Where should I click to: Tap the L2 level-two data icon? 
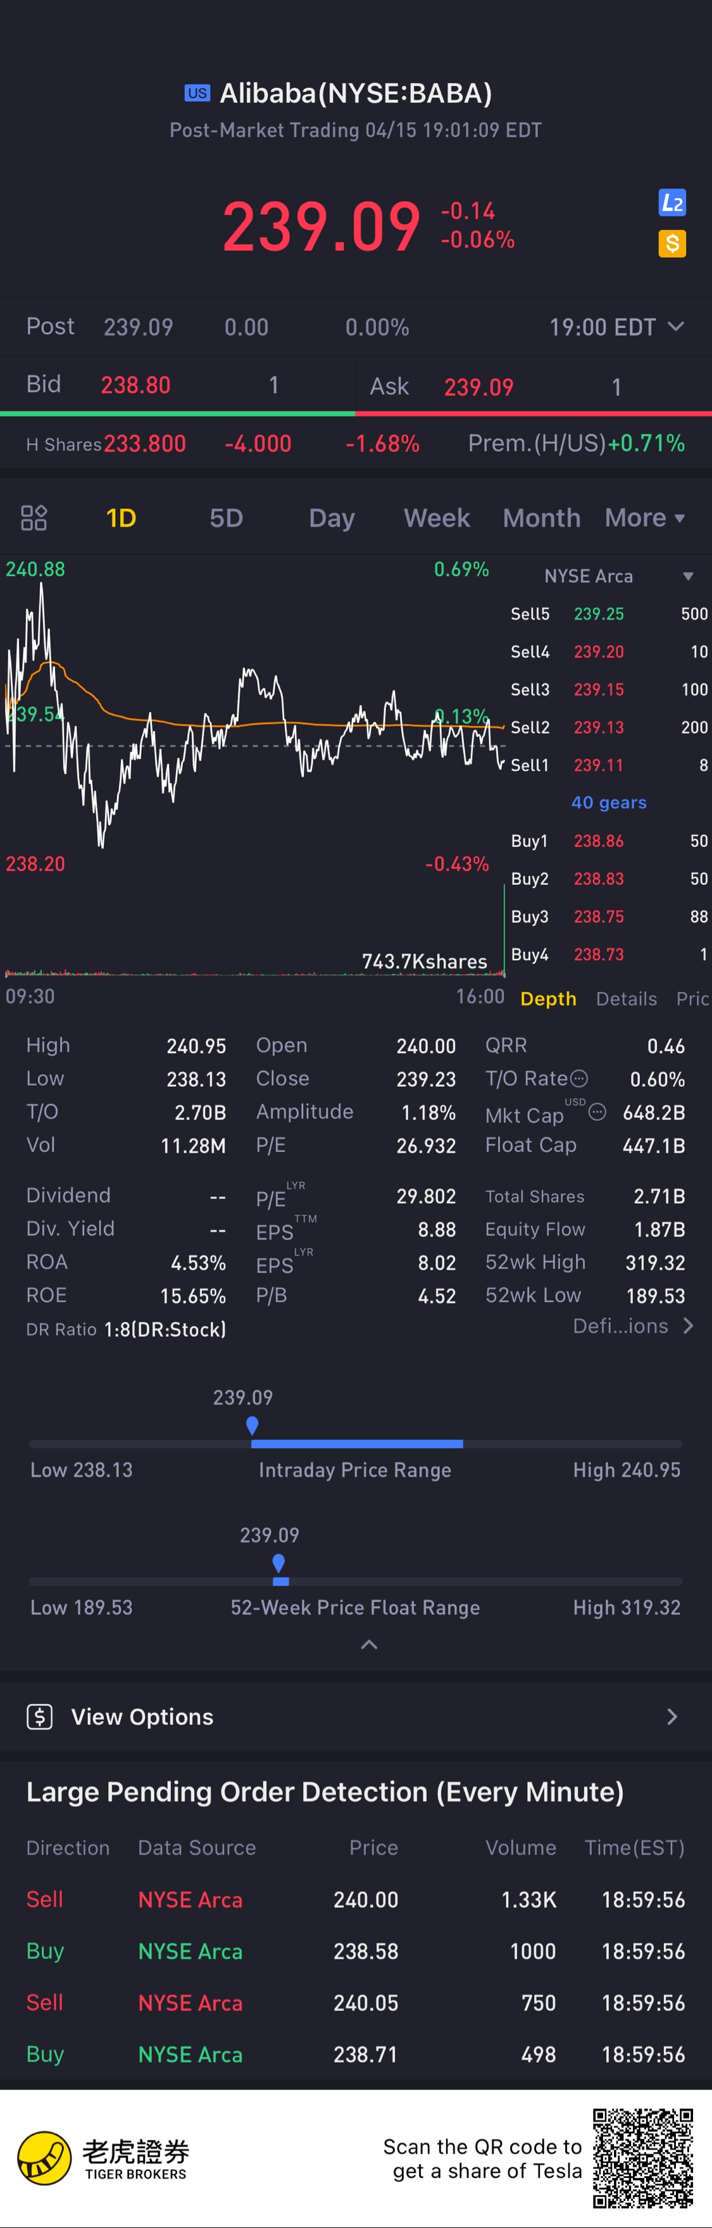tap(671, 203)
